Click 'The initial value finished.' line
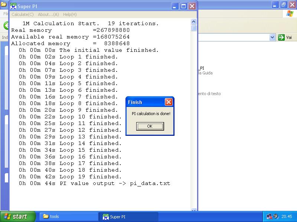Viewport: 297px width, 222px height. tap(89, 50)
